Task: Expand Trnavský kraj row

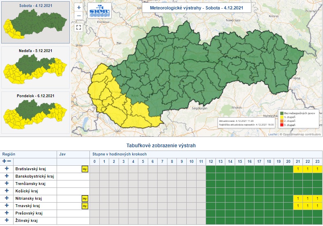Action: (7, 205)
